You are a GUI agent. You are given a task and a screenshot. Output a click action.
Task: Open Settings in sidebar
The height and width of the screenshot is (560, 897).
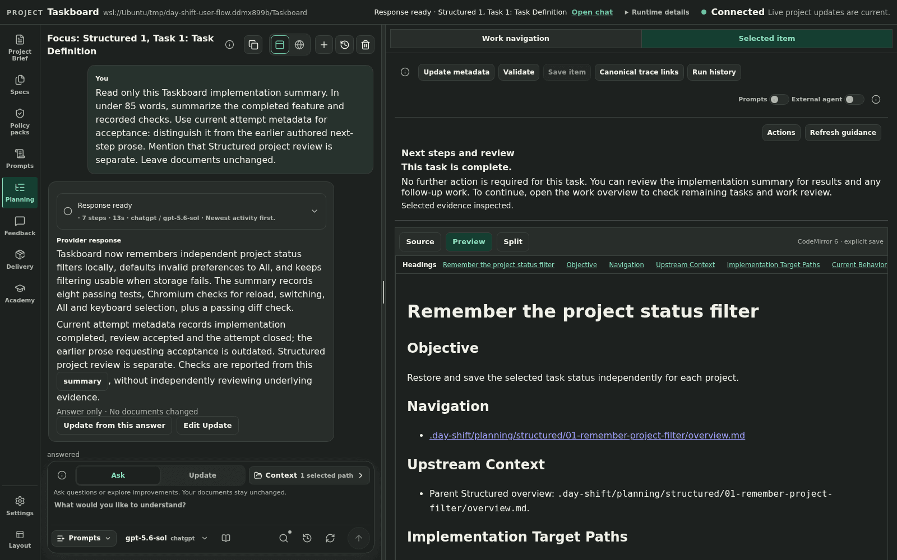point(20,506)
